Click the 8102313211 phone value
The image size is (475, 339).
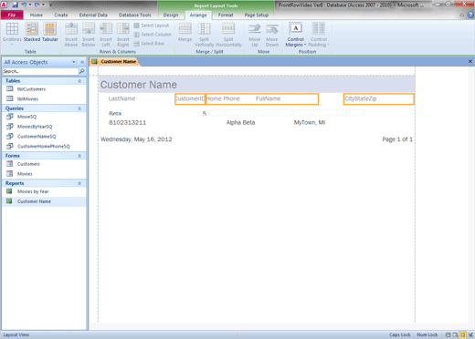pos(127,123)
